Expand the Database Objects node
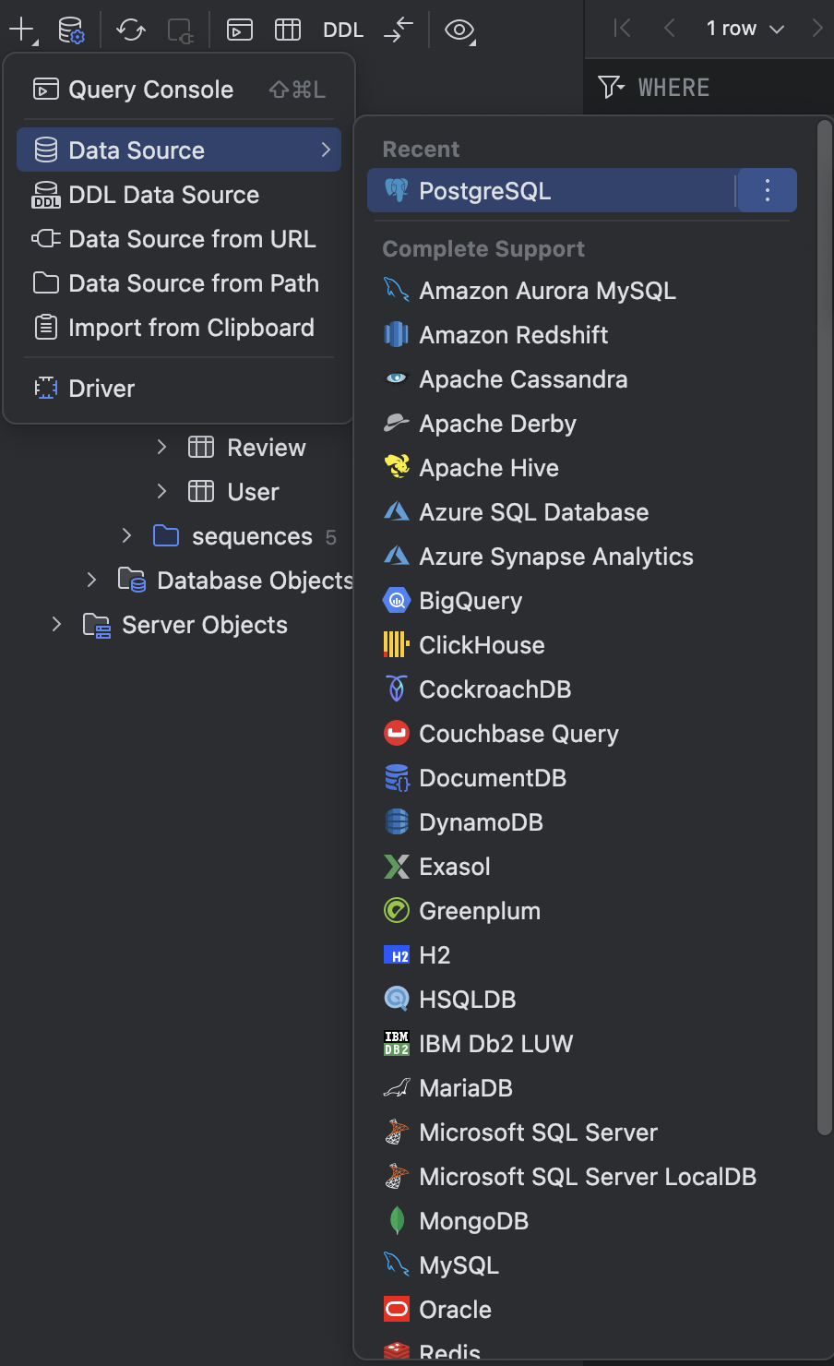The width and height of the screenshot is (834, 1366). point(91,581)
